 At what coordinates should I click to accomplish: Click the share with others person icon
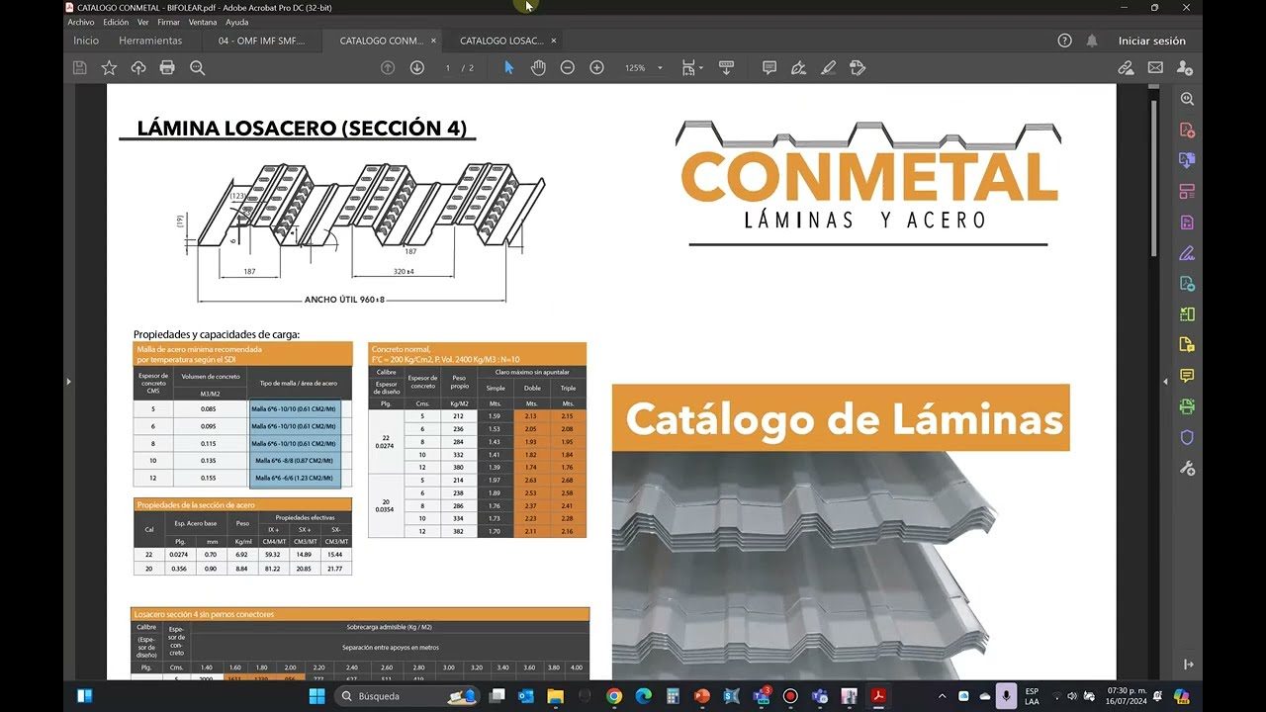coord(1185,67)
